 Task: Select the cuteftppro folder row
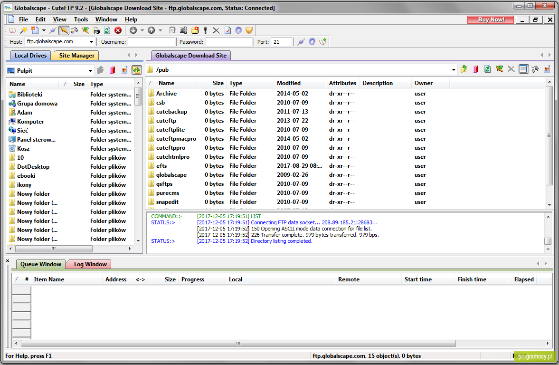[171, 148]
